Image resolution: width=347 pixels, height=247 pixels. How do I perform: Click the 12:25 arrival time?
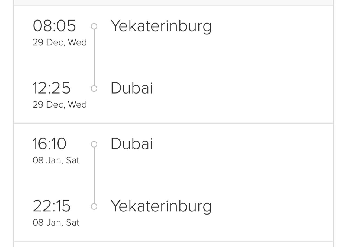(x=52, y=88)
